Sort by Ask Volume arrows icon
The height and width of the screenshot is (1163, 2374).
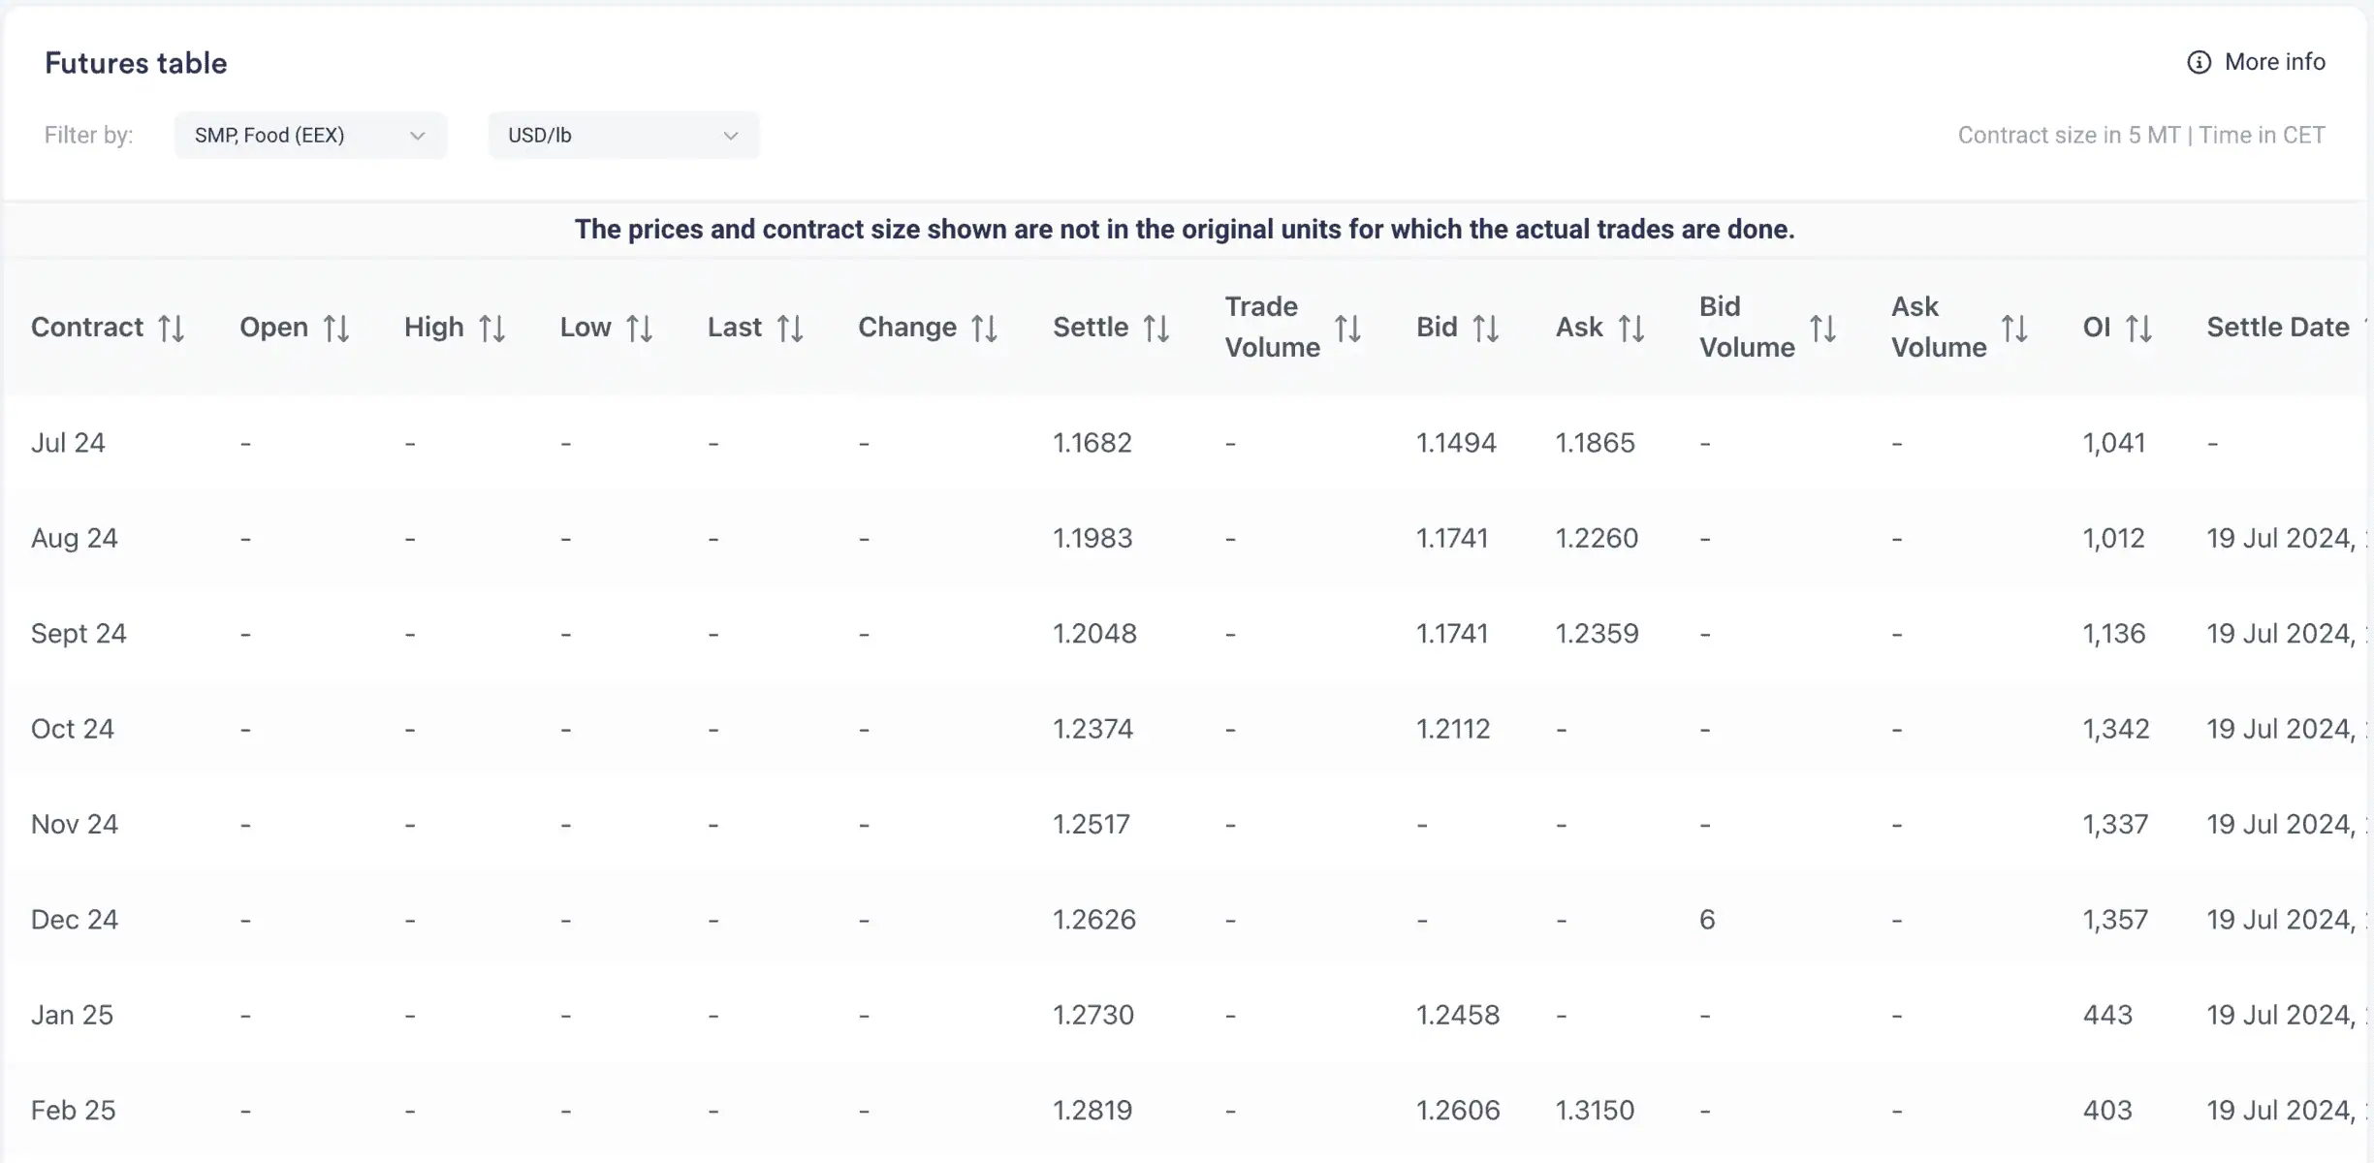(x=2014, y=329)
